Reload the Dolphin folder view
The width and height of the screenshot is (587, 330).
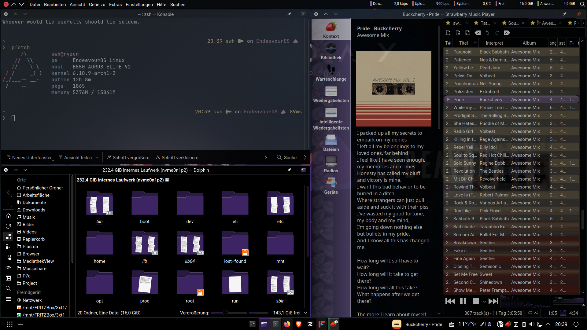(x=8, y=226)
